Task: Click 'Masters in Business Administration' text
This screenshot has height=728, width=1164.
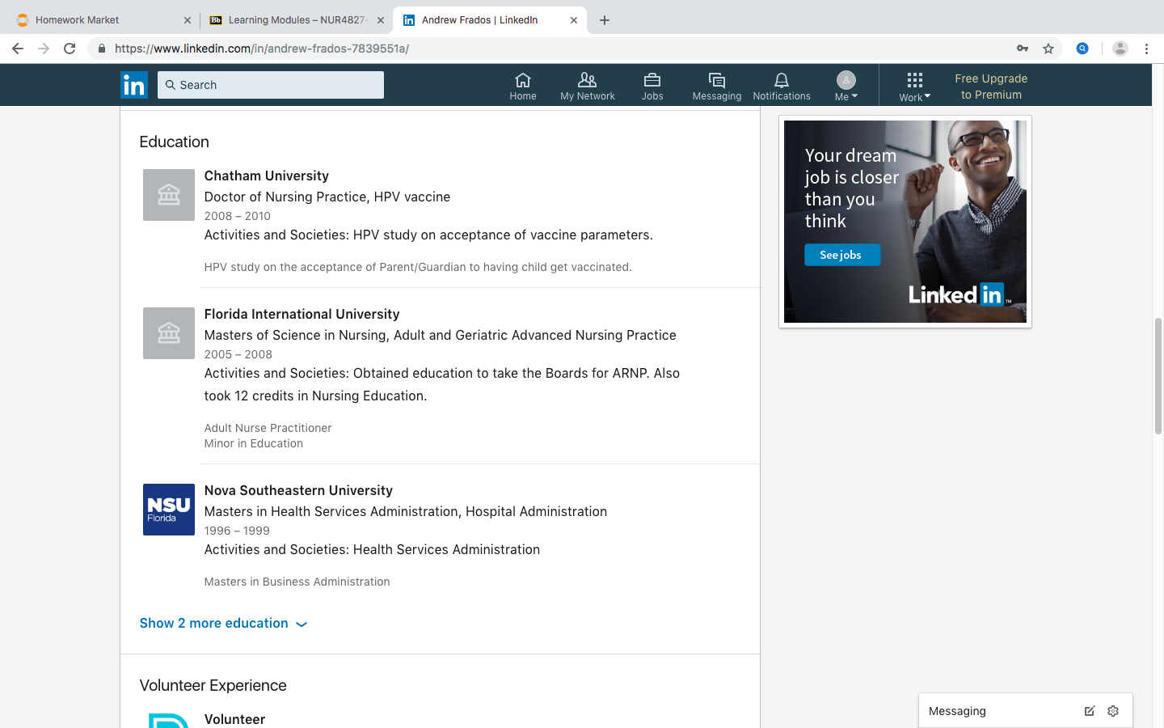Action: tap(297, 582)
